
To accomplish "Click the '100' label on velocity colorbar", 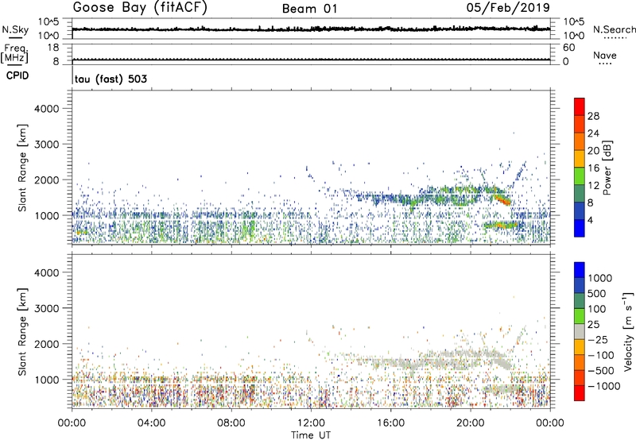I will [x=596, y=309].
